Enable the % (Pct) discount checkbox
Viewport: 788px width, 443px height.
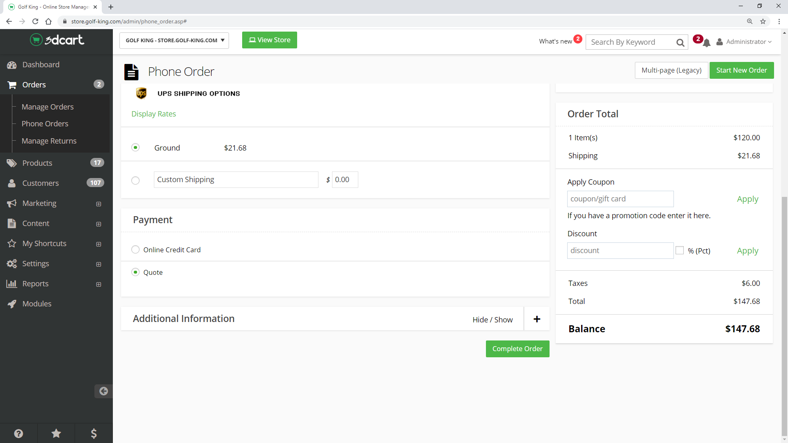[x=680, y=250]
